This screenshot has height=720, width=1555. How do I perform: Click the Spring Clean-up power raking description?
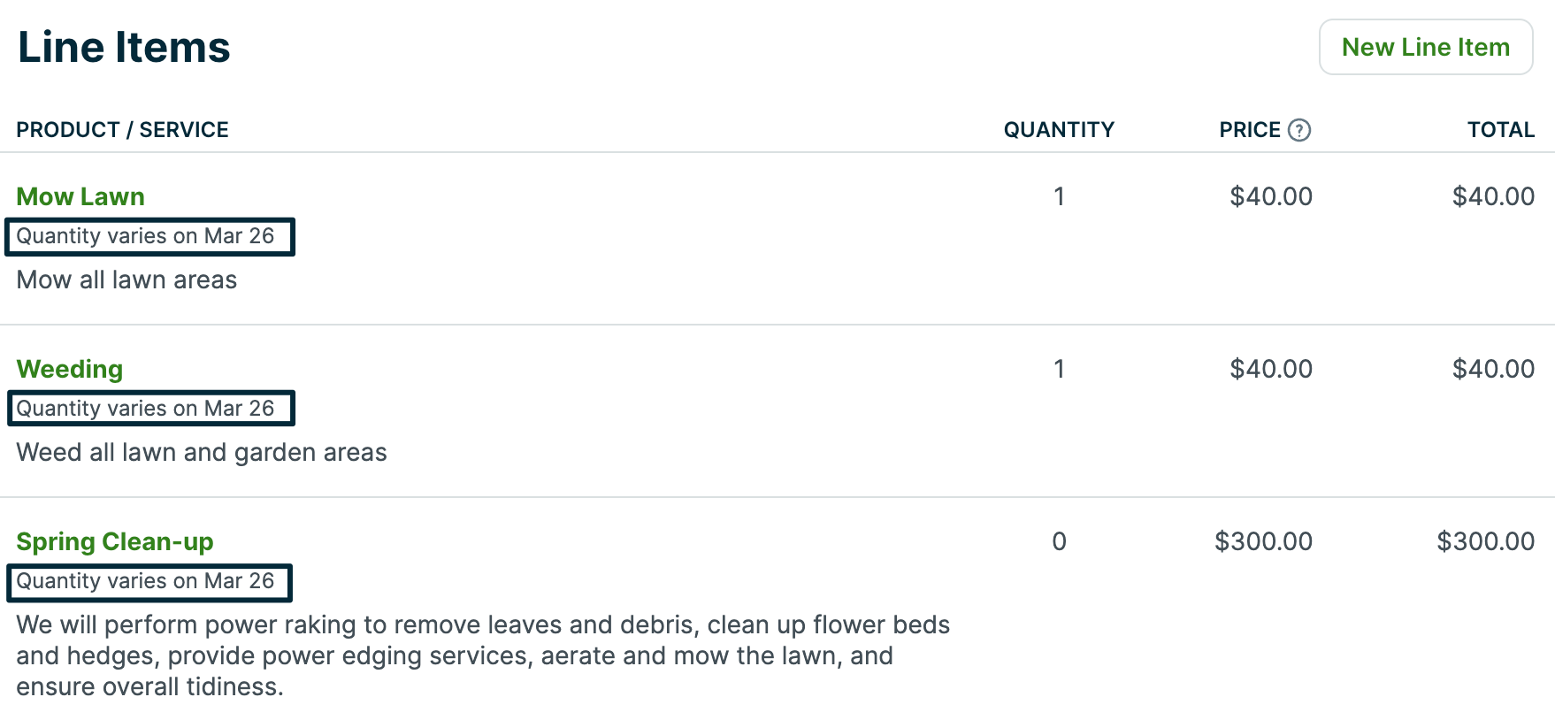coord(482,655)
